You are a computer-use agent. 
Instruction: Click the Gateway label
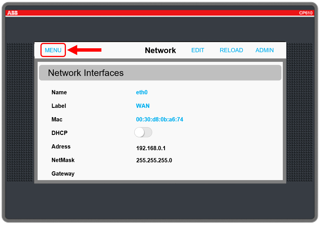point(63,174)
